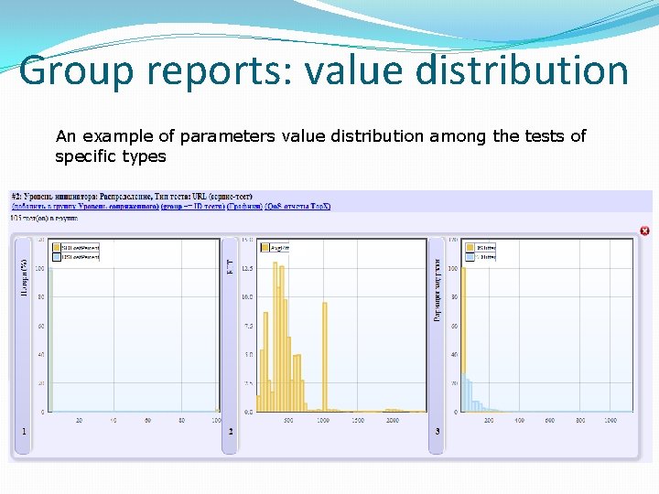Viewport: 659px width, 494px height.
Task: Select vertical tab numbered 3
Action: [437, 346]
